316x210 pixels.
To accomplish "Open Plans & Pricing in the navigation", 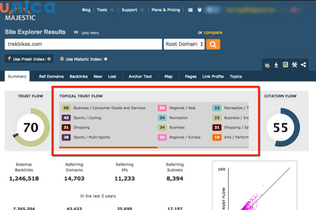I will point(166,10).
